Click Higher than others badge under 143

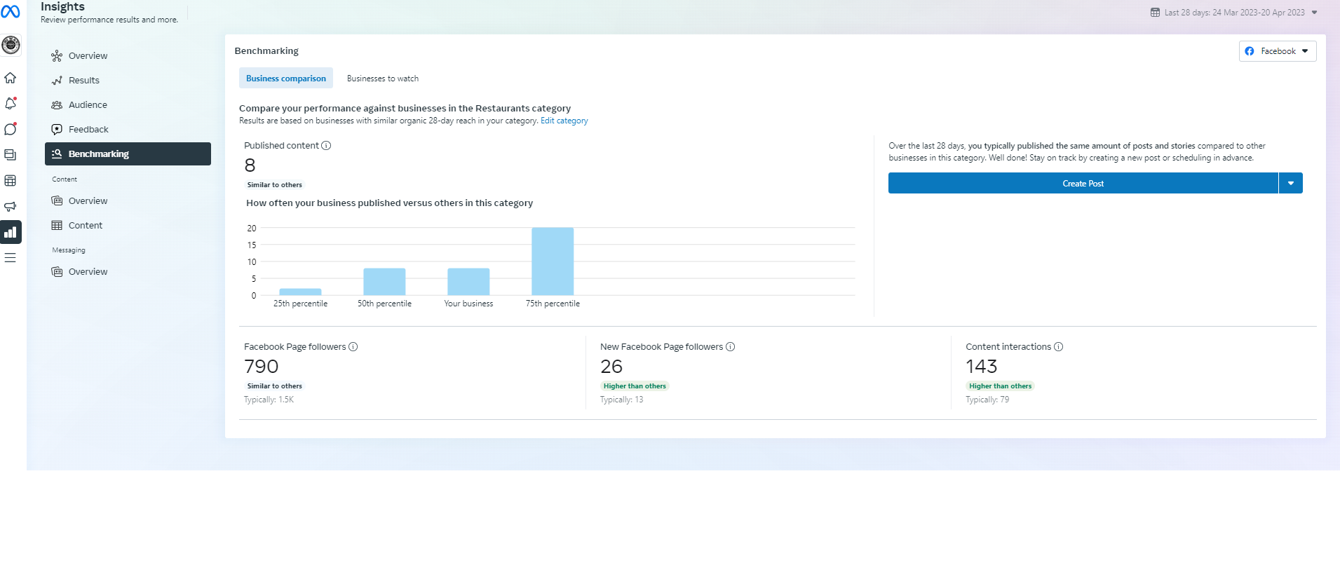(x=1001, y=386)
